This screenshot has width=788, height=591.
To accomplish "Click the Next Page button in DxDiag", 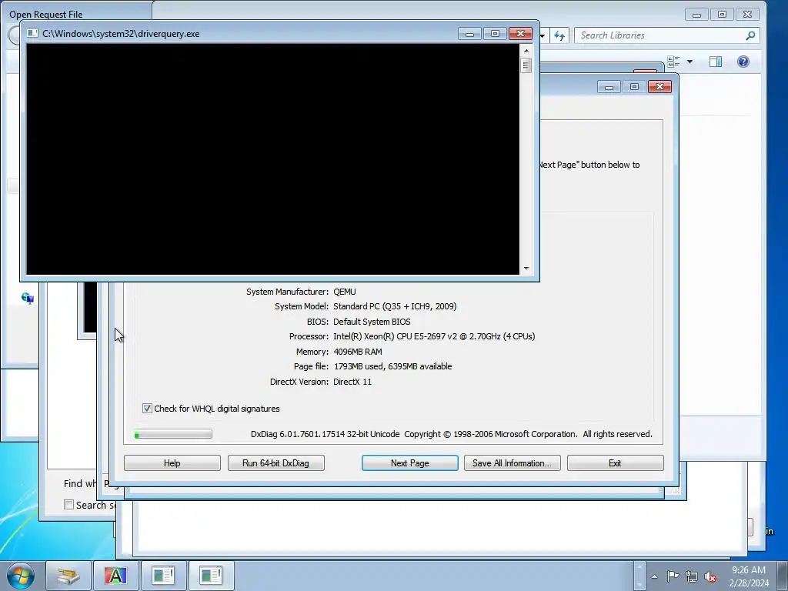I will click(x=409, y=462).
